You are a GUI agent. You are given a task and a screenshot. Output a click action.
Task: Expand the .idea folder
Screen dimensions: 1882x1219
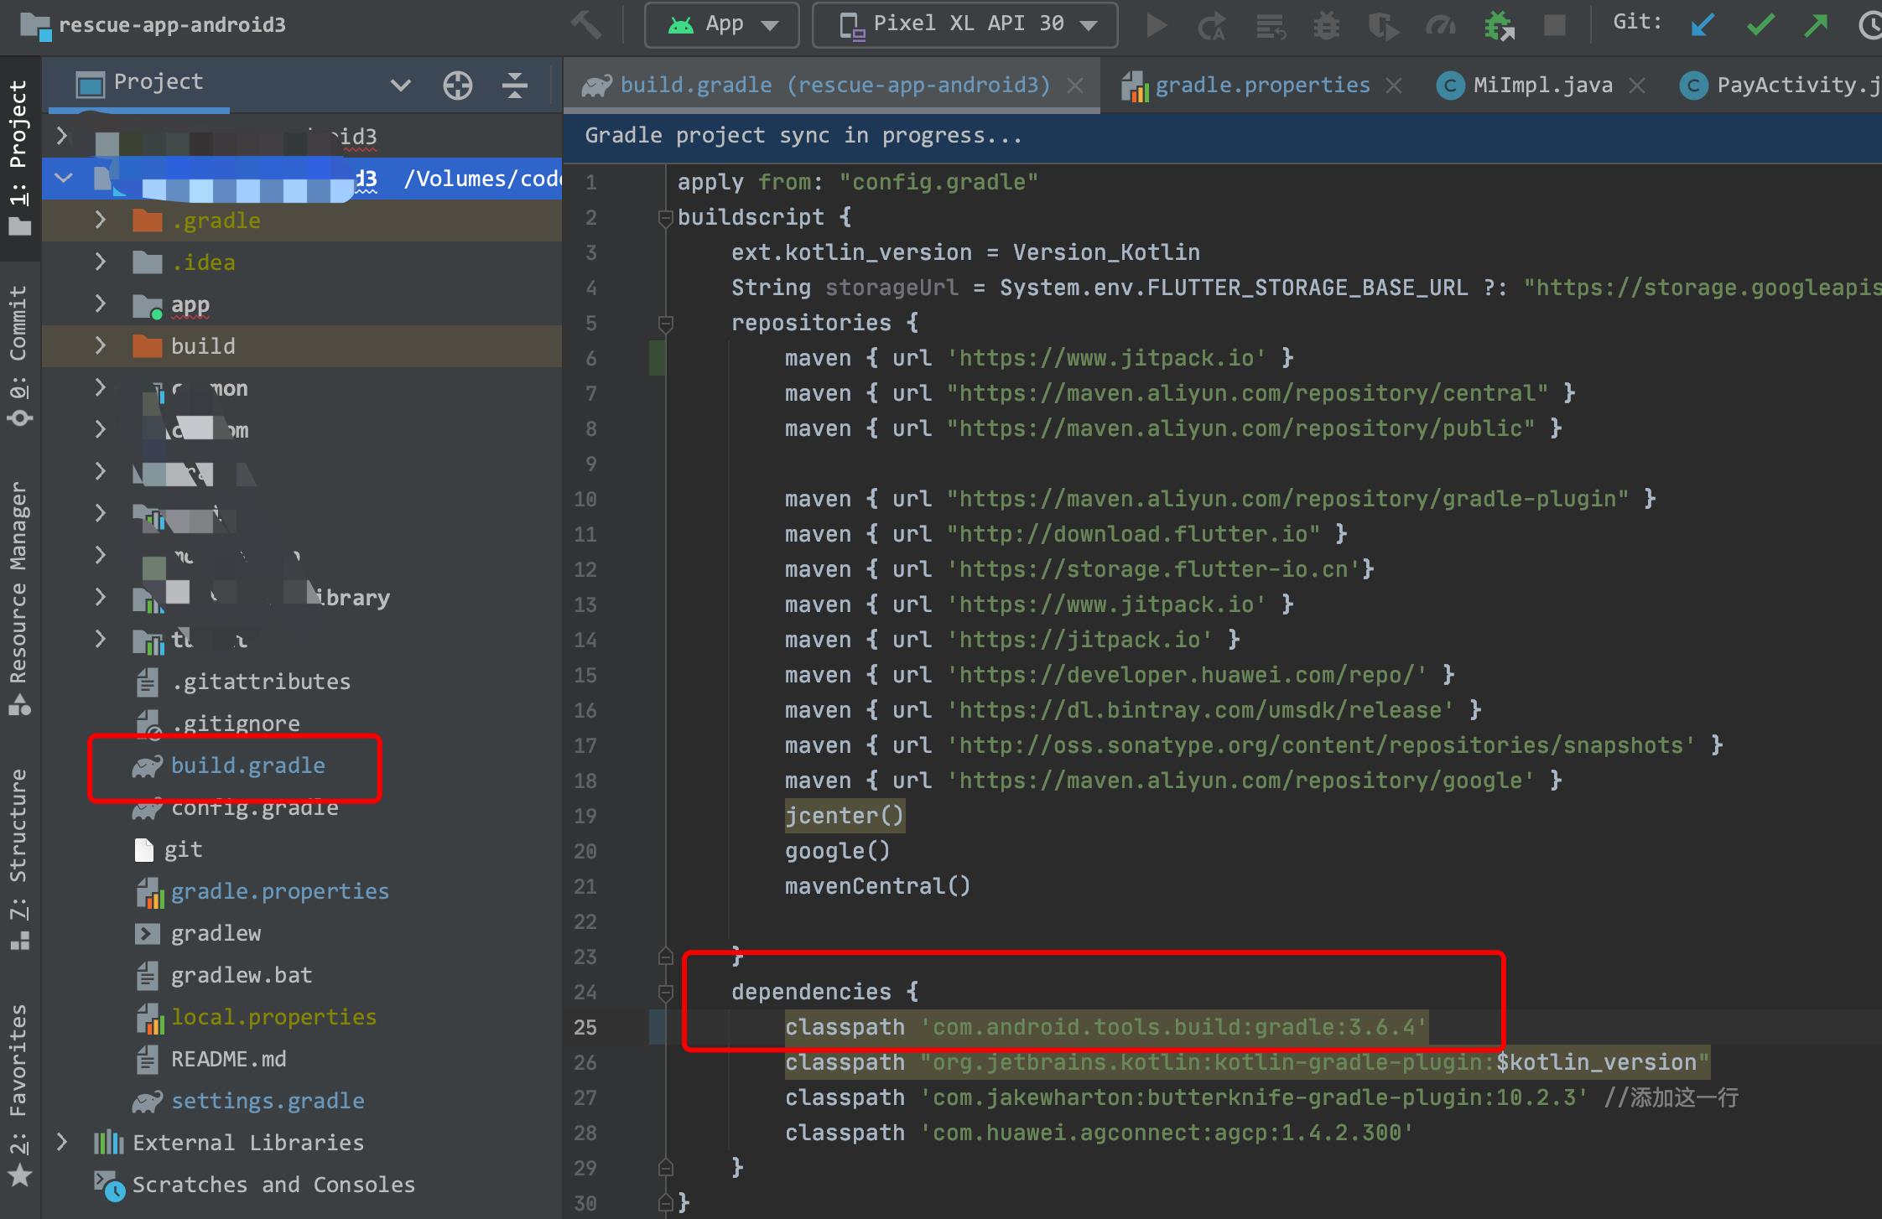100,262
